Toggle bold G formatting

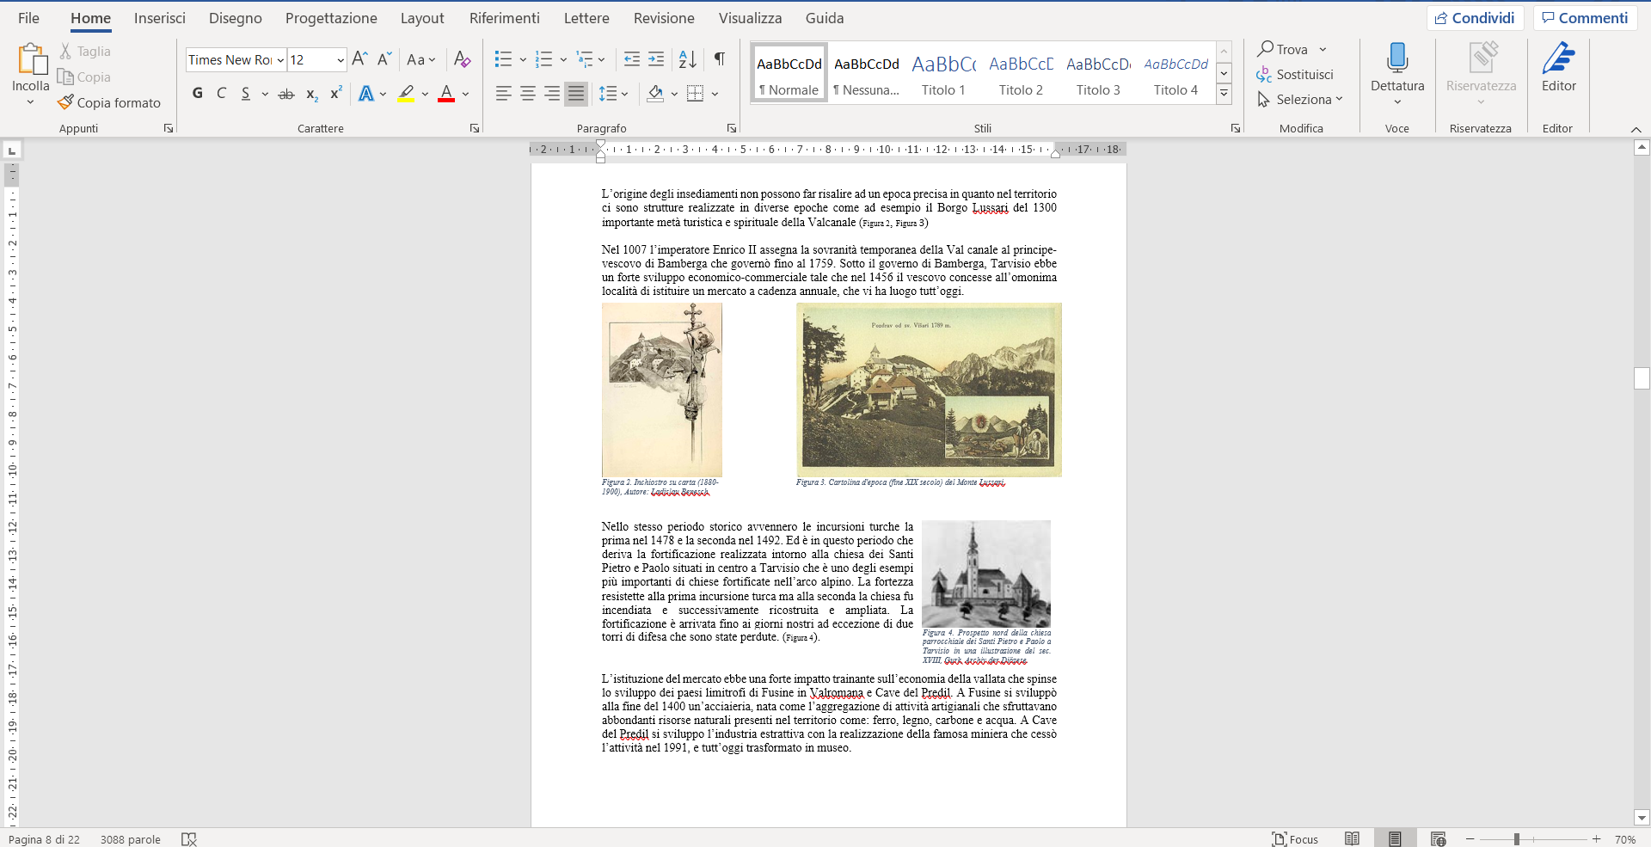pyautogui.click(x=198, y=94)
